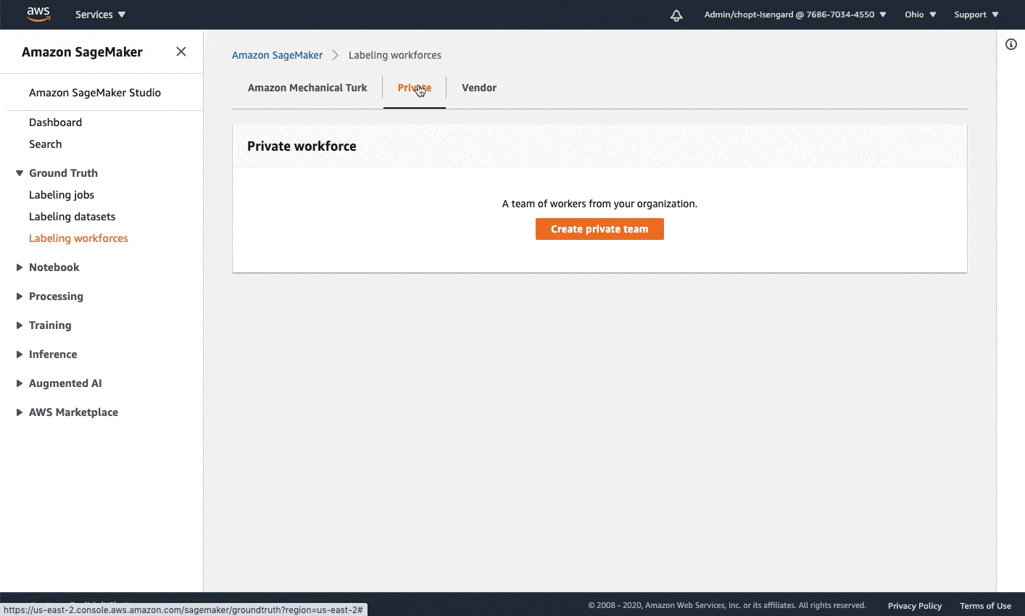Click the 'A team of workers from your organization.' text
This screenshot has height=616, width=1025.
[x=599, y=204]
